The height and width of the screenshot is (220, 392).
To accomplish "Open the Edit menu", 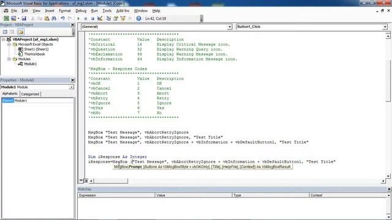I will click(x=24, y=11).
